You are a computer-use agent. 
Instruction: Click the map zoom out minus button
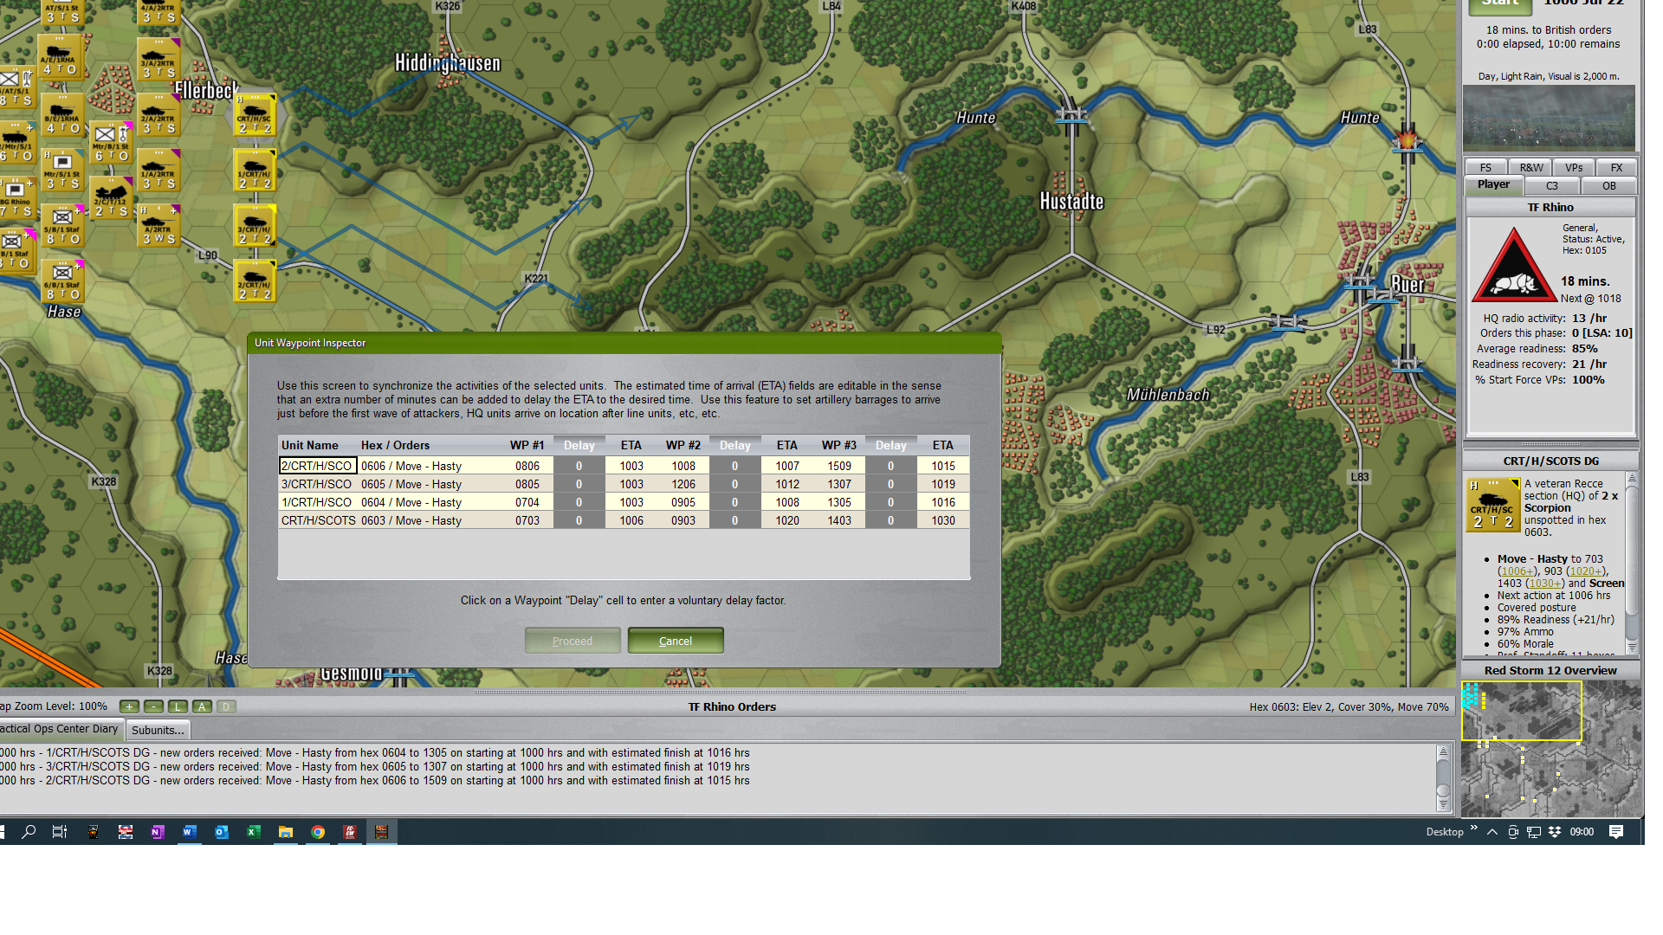click(x=153, y=707)
